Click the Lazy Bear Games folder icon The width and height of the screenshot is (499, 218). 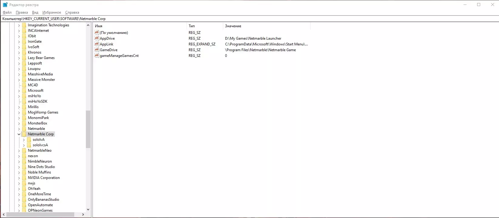pos(24,58)
